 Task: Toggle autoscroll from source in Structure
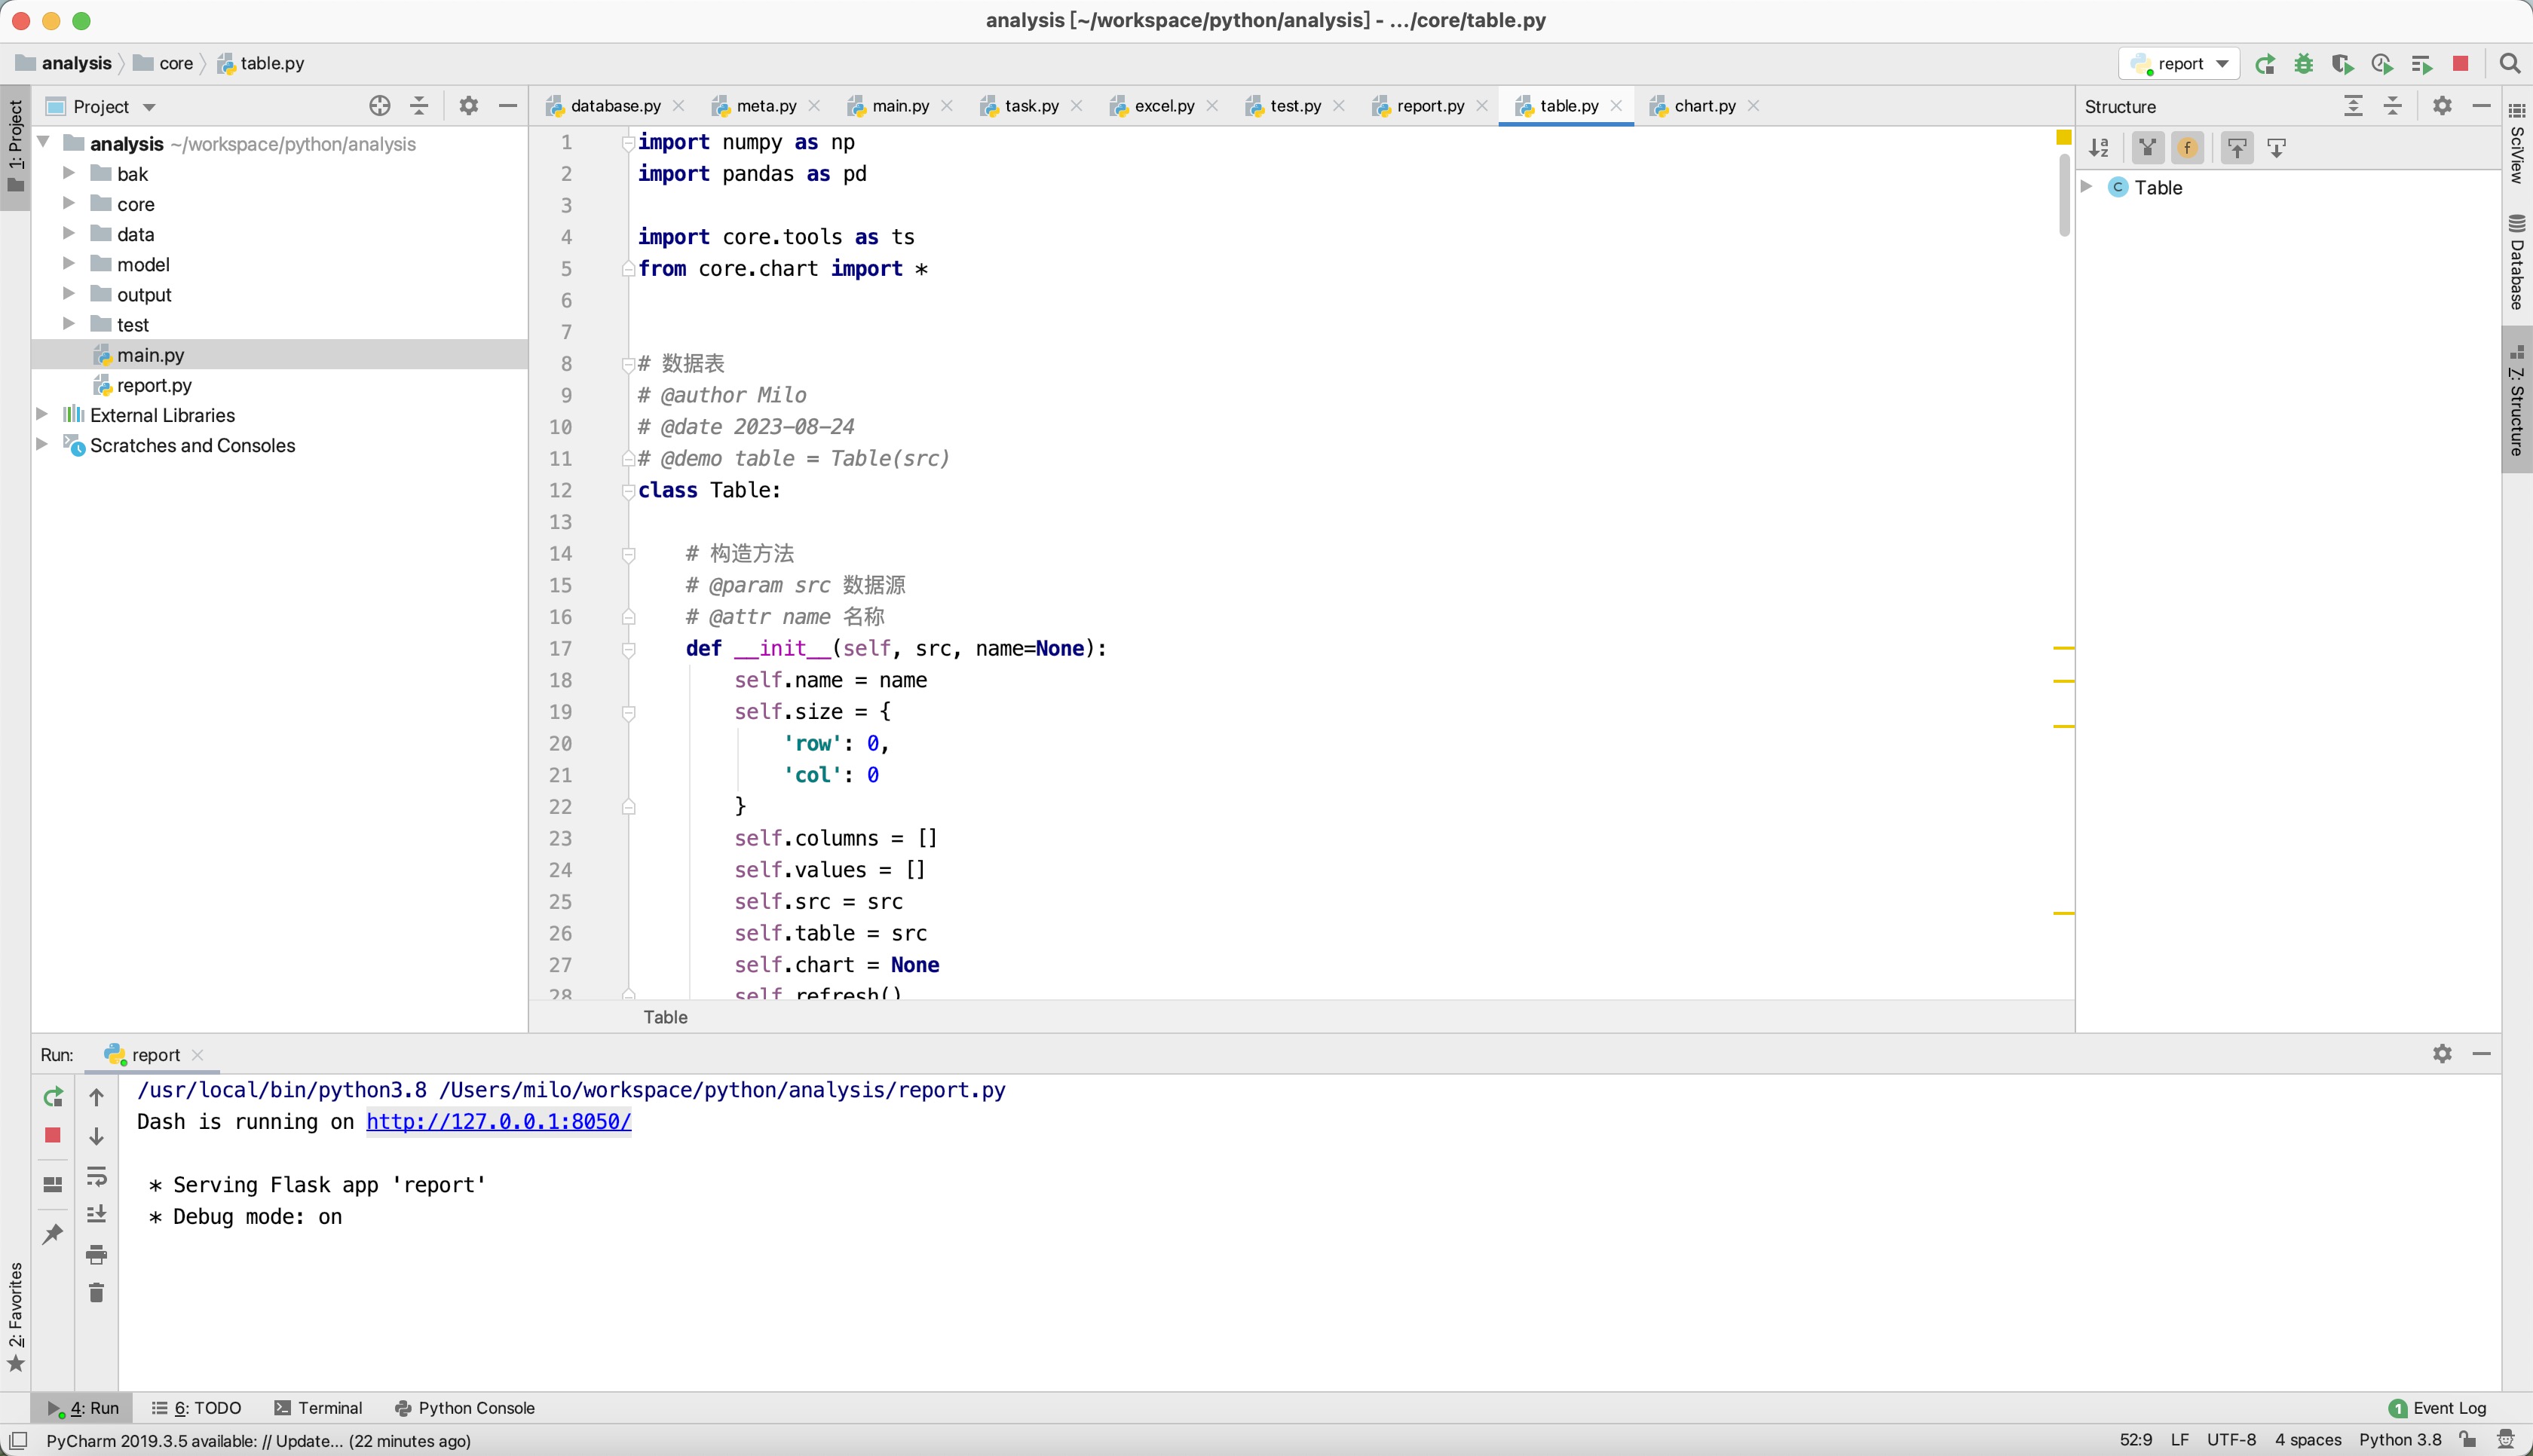(x=2277, y=148)
